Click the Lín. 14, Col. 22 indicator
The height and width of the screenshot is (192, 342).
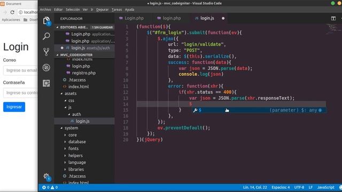point(255,187)
